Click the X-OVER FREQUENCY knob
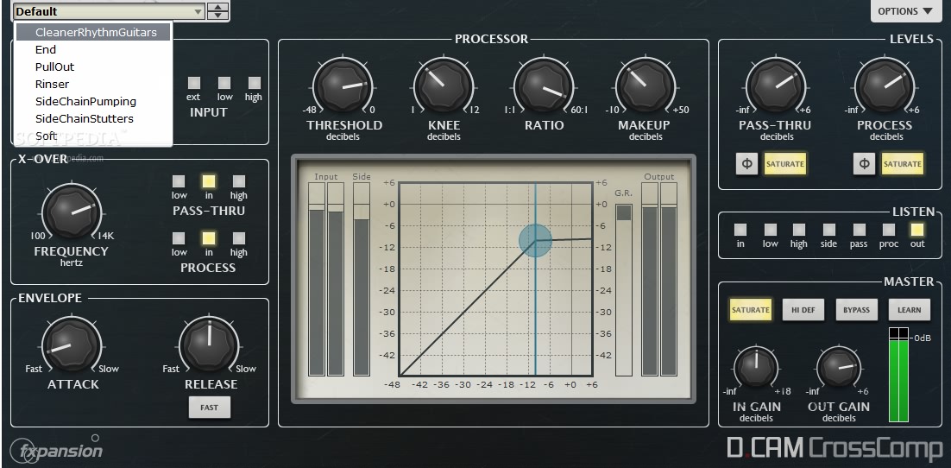Screen dimensions: 951x468 pyautogui.click(x=72, y=212)
